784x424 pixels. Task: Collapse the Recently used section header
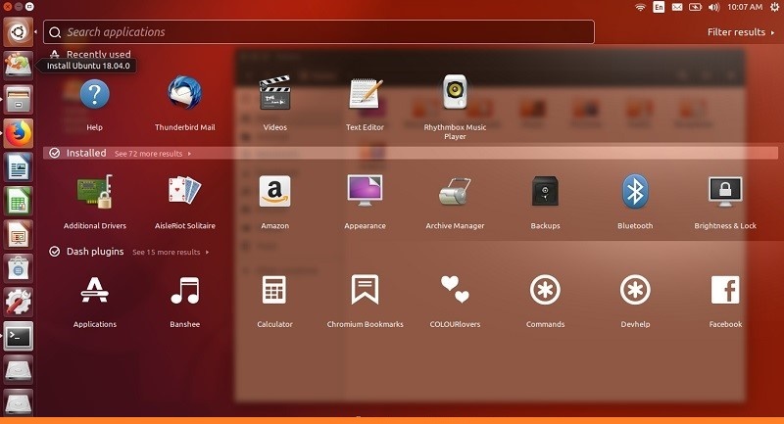[90, 54]
